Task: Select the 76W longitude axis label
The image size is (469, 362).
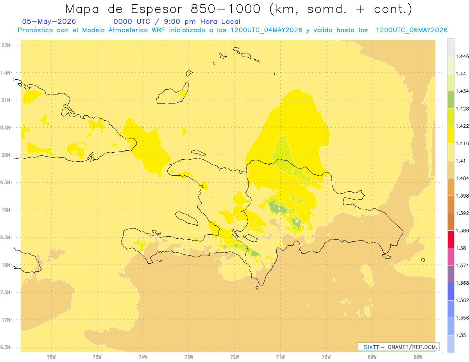Action: pyautogui.click(x=51, y=357)
